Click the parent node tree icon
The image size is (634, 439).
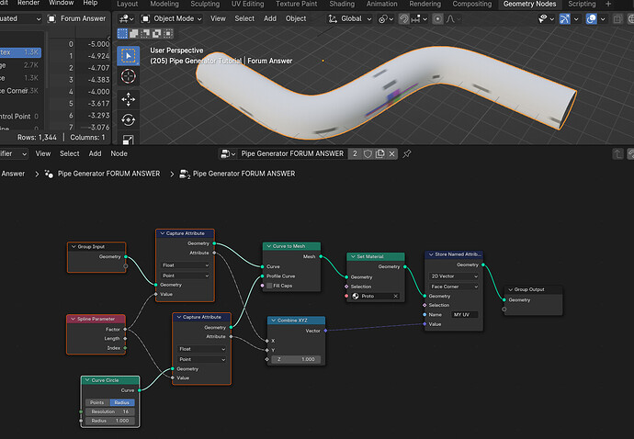[617, 153]
